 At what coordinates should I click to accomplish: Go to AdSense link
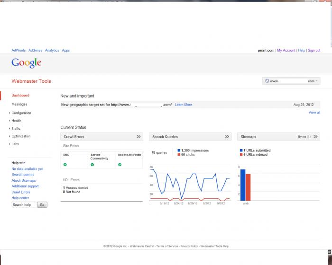(x=36, y=50)
